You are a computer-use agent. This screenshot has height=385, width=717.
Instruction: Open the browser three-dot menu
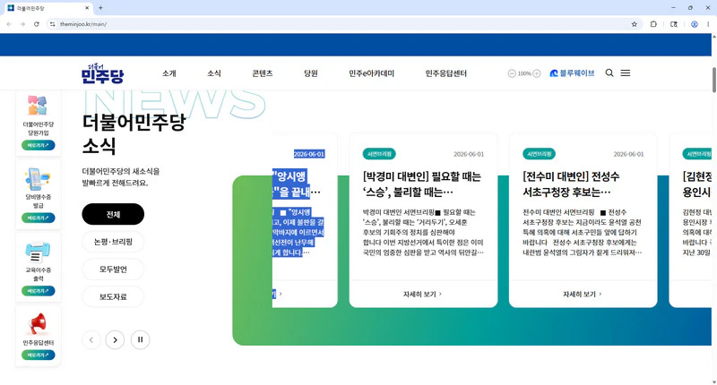click(708, 24)
